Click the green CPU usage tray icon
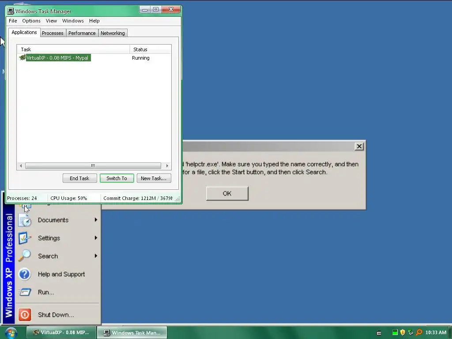The image size is (452, 339). point(395,332)
